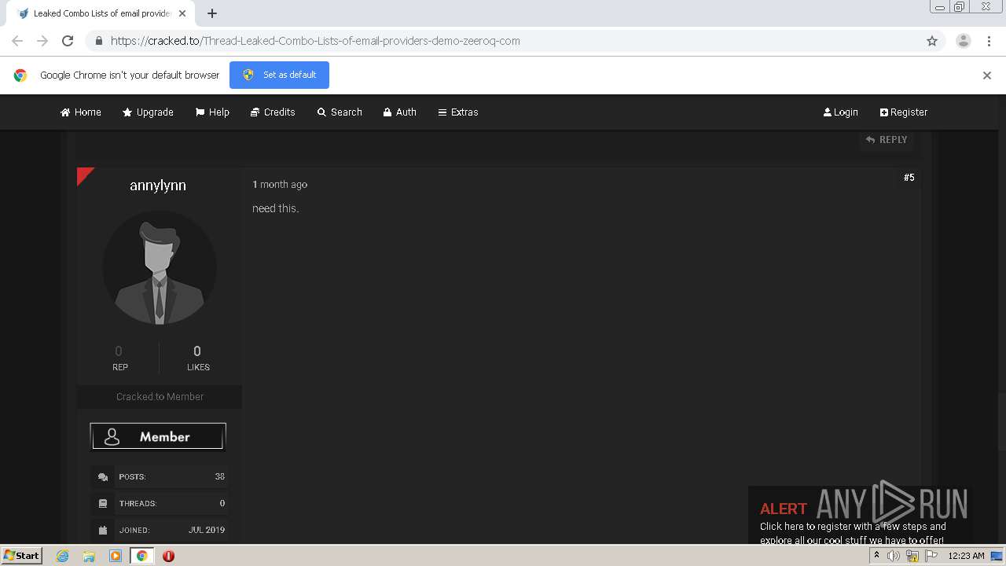Open a new browser tab
The image size is (1006, 566).
pos(212,13)
